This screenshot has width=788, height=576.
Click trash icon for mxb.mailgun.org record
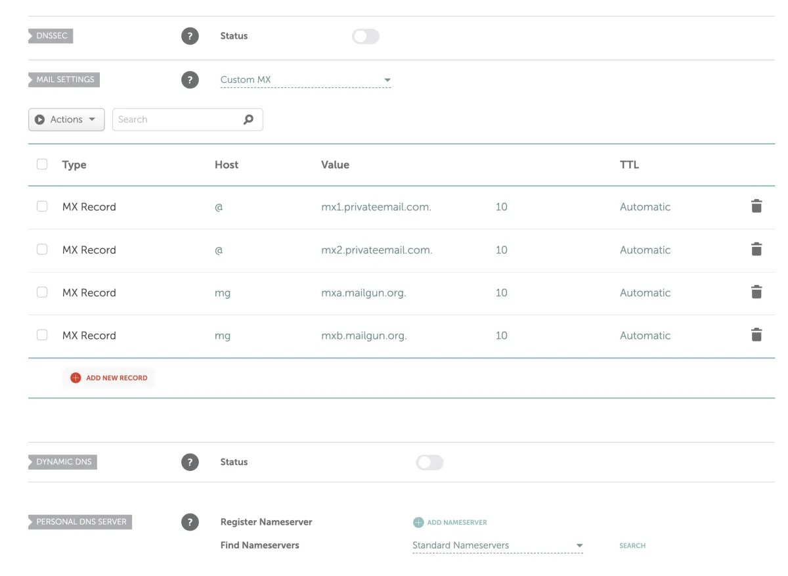756,335
